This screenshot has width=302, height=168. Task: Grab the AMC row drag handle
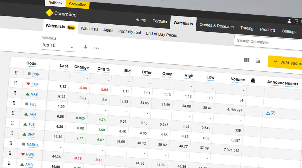tap(9, 163)
